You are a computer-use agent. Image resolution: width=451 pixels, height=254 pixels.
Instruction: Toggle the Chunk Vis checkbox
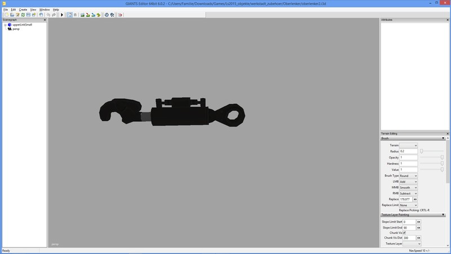pyautogui.click(x=404, y=233)
